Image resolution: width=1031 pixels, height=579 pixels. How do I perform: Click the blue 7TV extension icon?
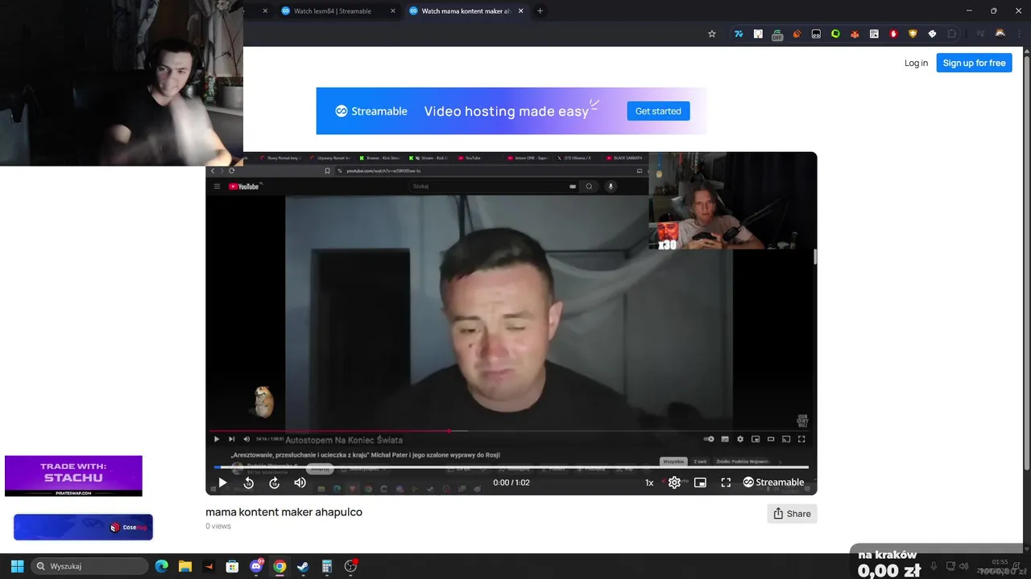pos(738,34)
